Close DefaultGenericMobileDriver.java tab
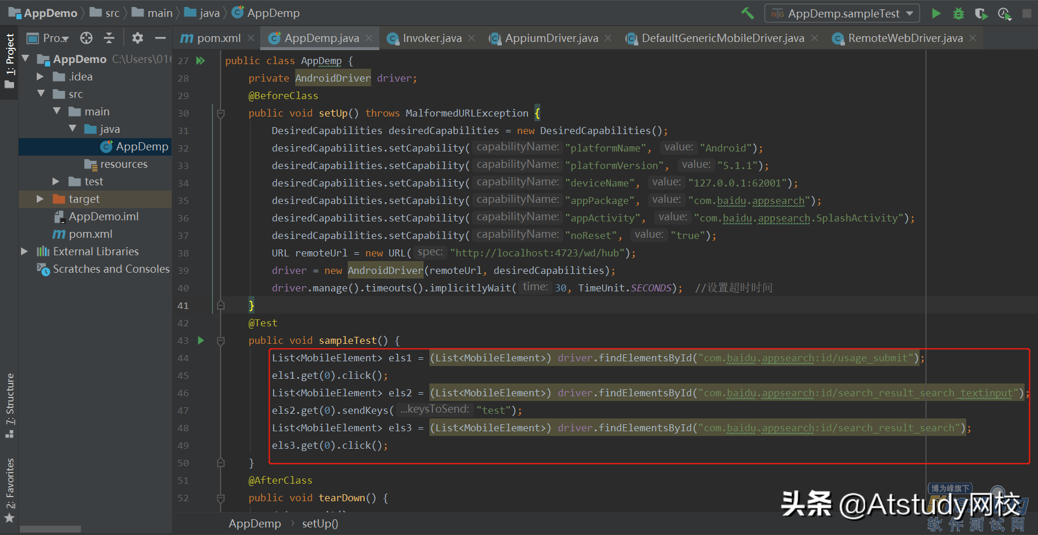 pos(815,38)
